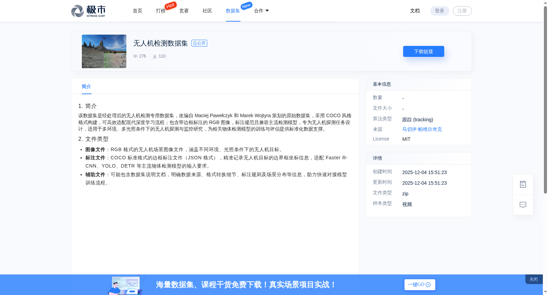Click the 基本信息 panel header

(419, 84)
